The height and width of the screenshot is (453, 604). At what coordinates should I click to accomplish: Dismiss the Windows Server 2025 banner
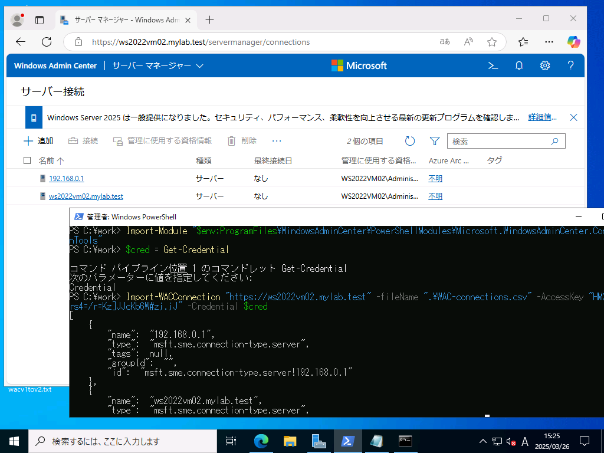tap(573, 117)
